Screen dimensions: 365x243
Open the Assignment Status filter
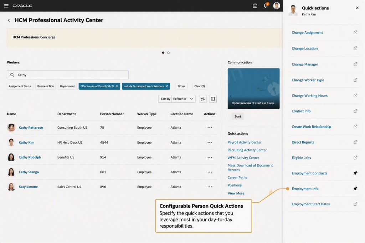[x=20, y=86]
